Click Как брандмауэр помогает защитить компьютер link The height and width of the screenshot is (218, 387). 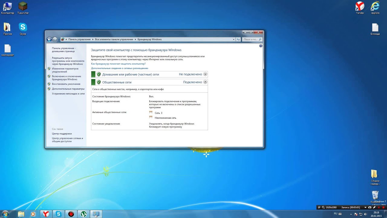point(118,64)
